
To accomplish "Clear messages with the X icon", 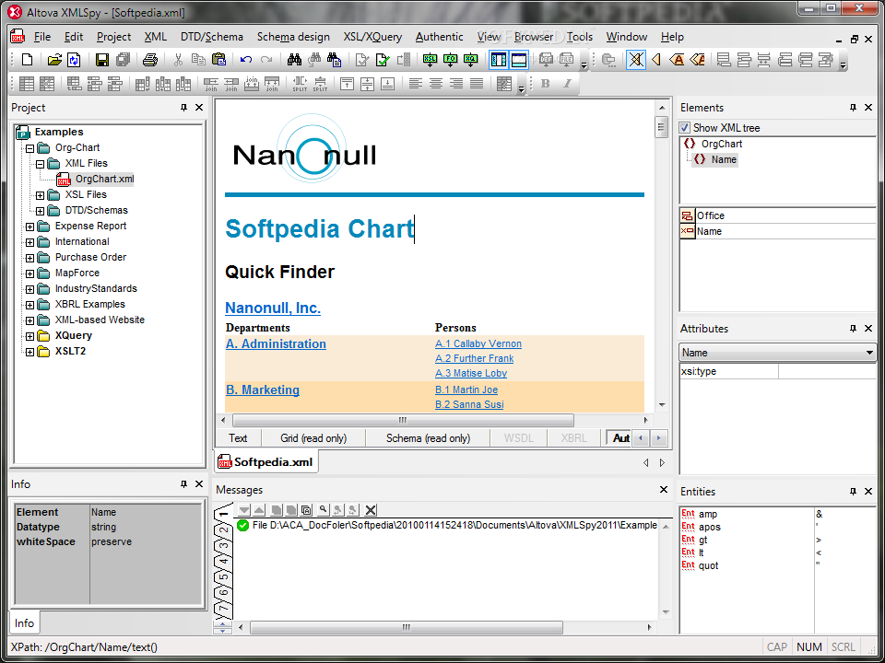I will (371, 510).
